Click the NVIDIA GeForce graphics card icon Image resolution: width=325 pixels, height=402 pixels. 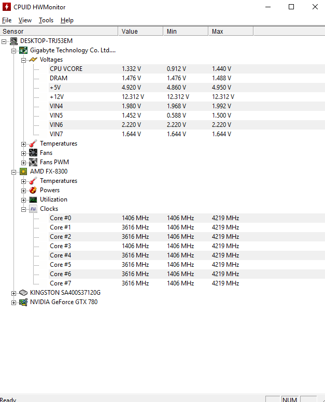[x=23, y=302]
